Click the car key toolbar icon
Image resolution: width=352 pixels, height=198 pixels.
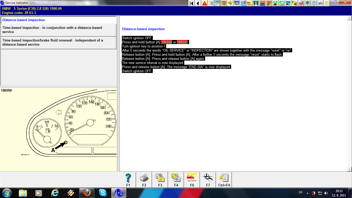pos(269,3)
